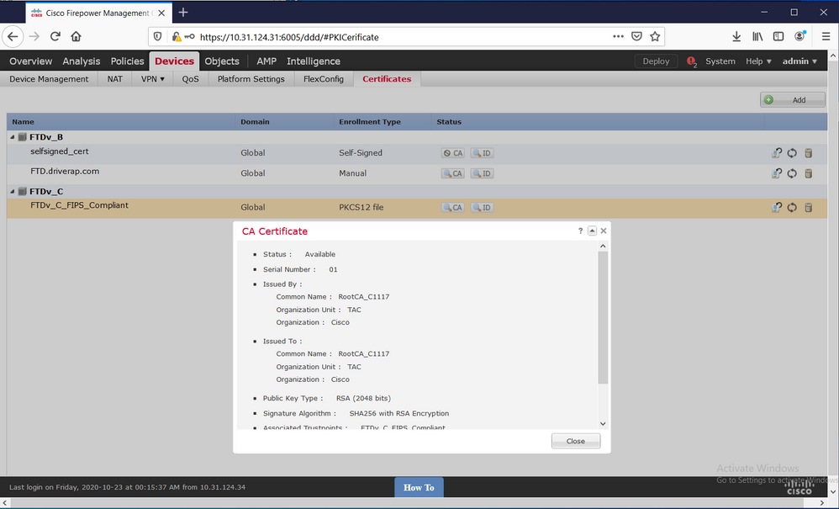Screen dimensions: 839x509
Task: Click the red health alert notification icon
Action: click(x=691, y=61)
